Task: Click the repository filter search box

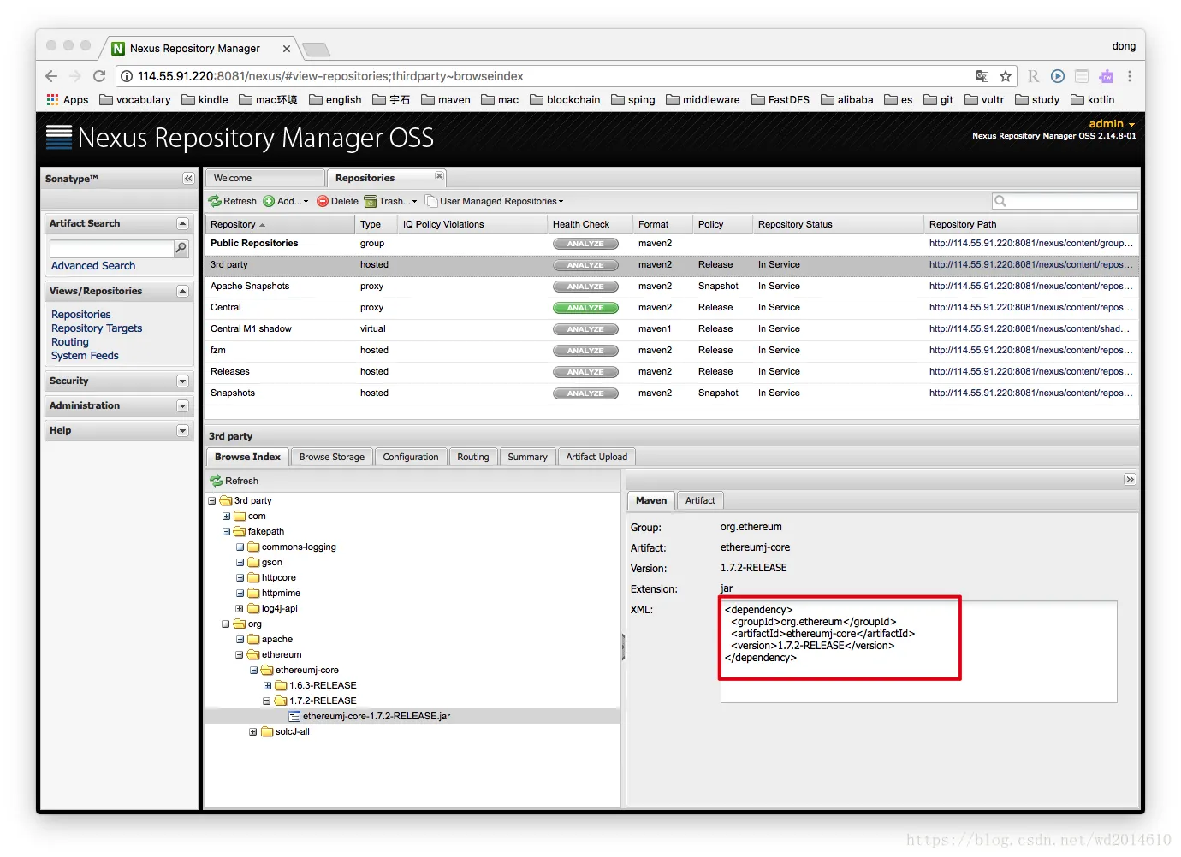Action: [x=1065, y=201]
